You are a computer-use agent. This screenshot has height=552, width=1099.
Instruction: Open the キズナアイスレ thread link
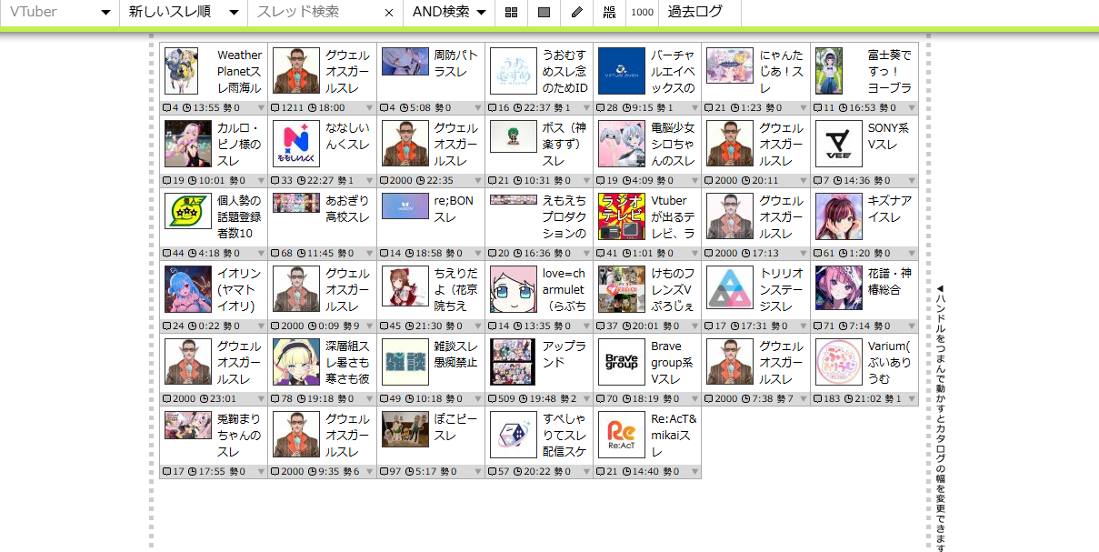pyautogui.click(x=889, y=208)
